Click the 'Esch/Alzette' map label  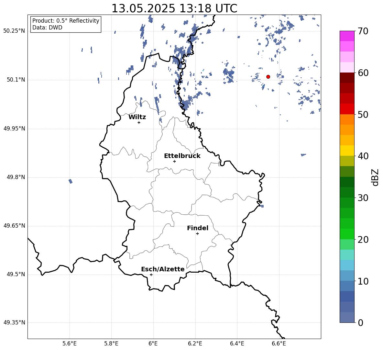(x=163, y=269)
